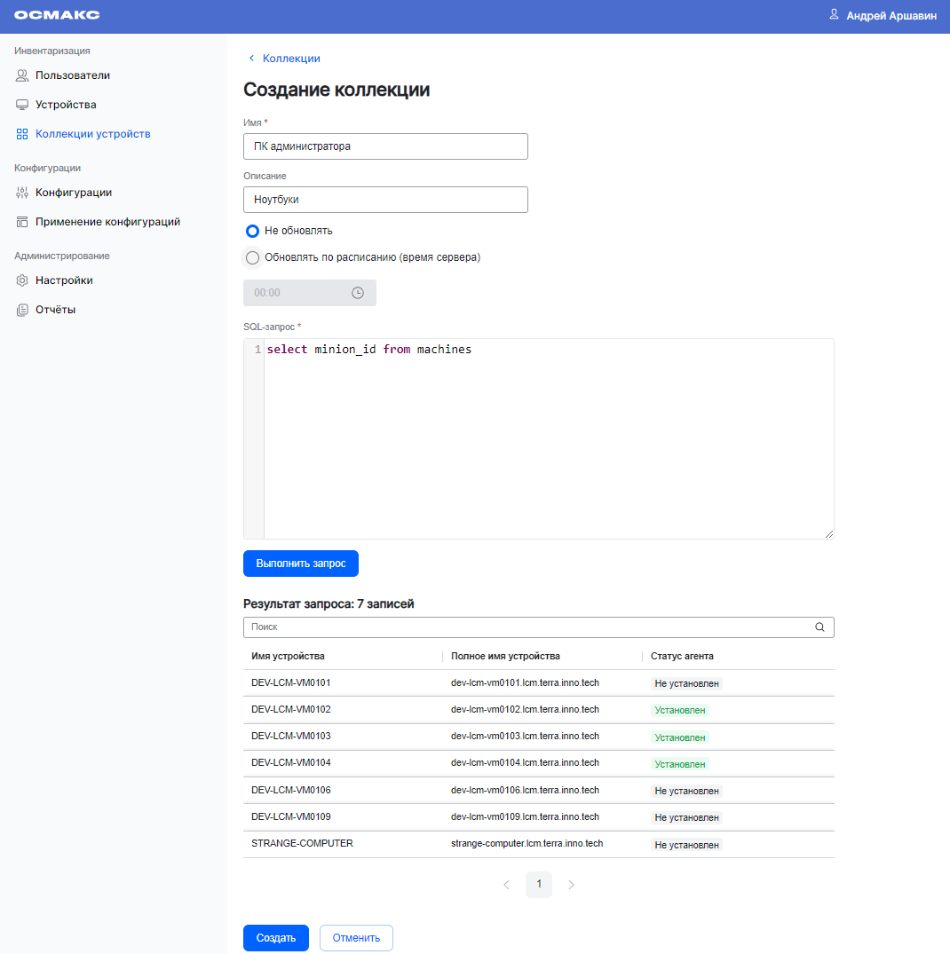Image resolution: width=950 pixels, height=954 pixels.
Task: Open "Отчёты" in sidebar menu
Action: click(x=55, y=310)
